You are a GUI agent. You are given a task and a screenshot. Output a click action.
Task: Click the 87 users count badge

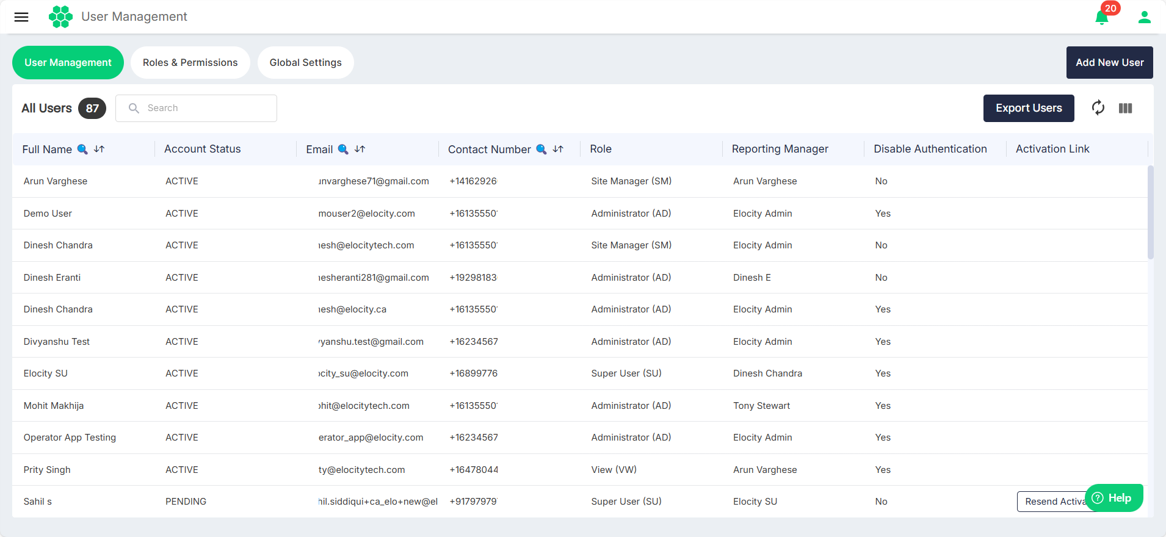(x=92, y=108)
